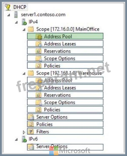Collapse the server1.contoso.com node
127x156 pixels.
pos(9,15)
